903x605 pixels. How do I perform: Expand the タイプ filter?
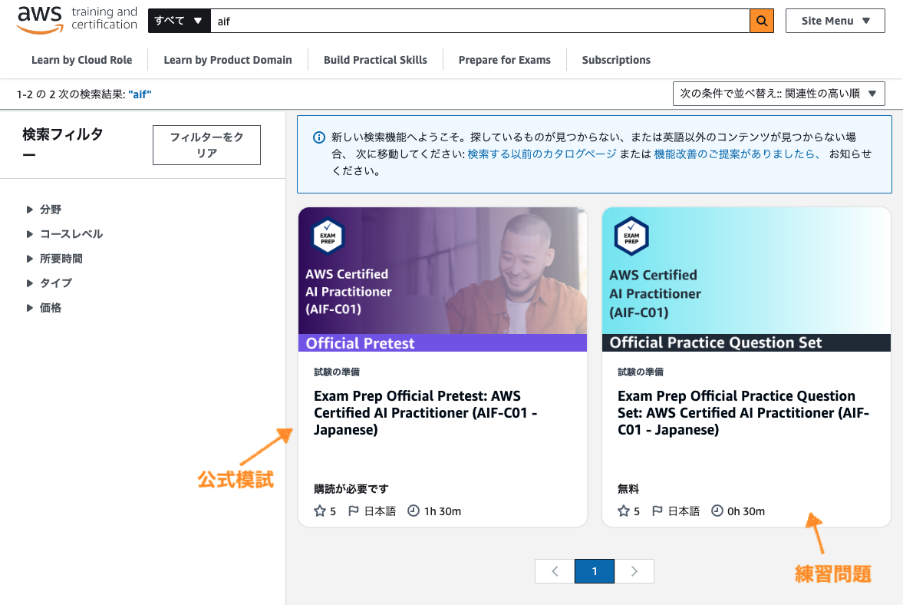[49, 283]
